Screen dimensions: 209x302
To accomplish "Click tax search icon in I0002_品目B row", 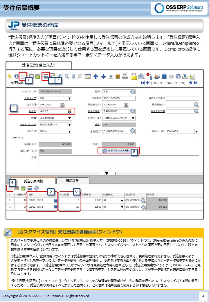I will tap(144, 207).
